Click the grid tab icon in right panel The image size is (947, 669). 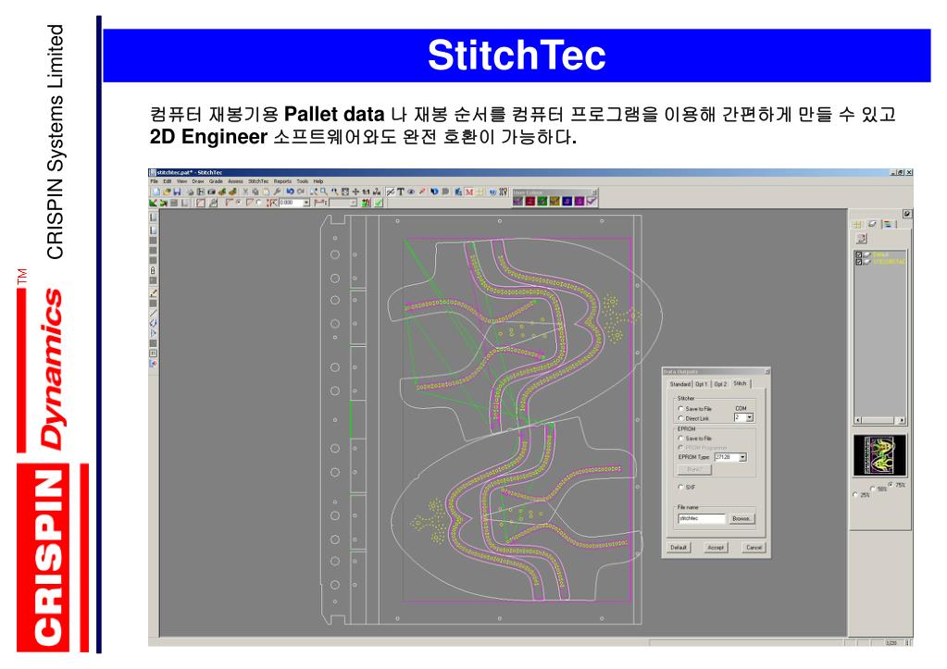coord(857,224)
